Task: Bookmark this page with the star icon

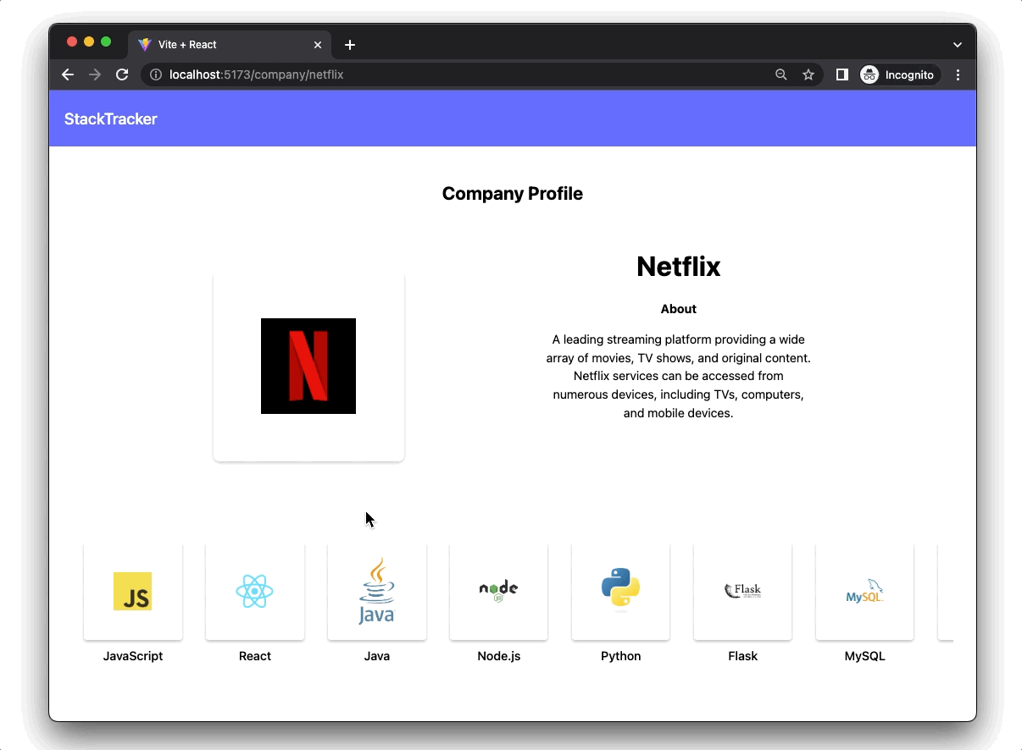Action: pos(808,74)
